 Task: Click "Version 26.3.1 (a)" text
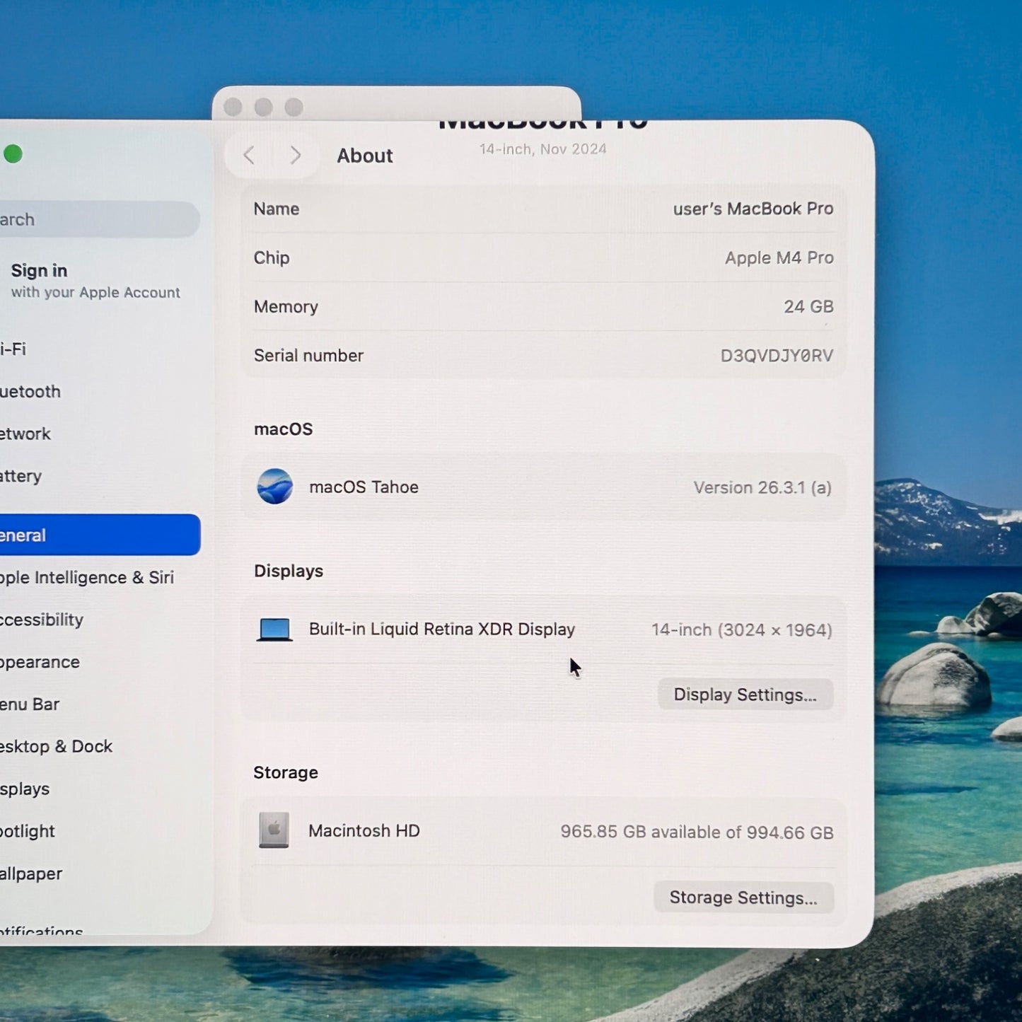point(762,487)
